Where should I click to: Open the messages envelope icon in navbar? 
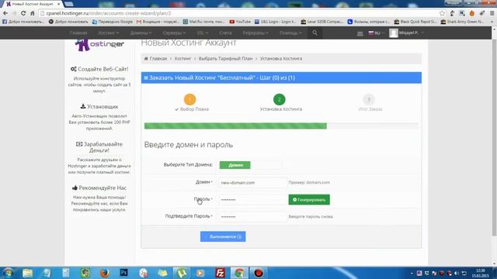click(360, 33)
